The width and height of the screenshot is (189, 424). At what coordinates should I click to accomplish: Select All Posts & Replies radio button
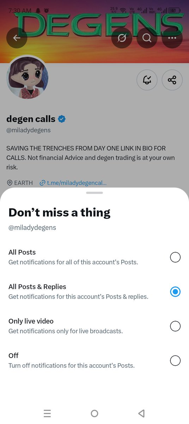175,292
